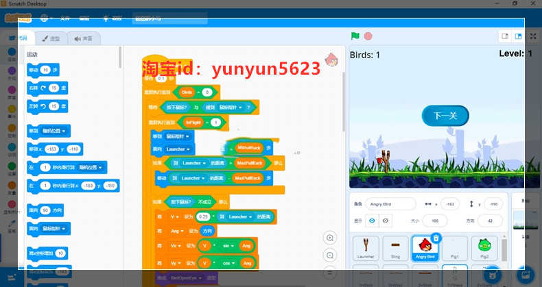Image resolution: width=542 pixels, height=287 pixels.
Task: Click the 右转 15 度 block
Action: 47,88
